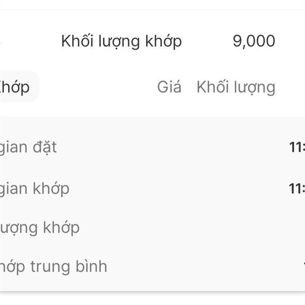Click the Khối lượng column header
The height and width of the screenshot is (305, 305).
coord(236,87)
